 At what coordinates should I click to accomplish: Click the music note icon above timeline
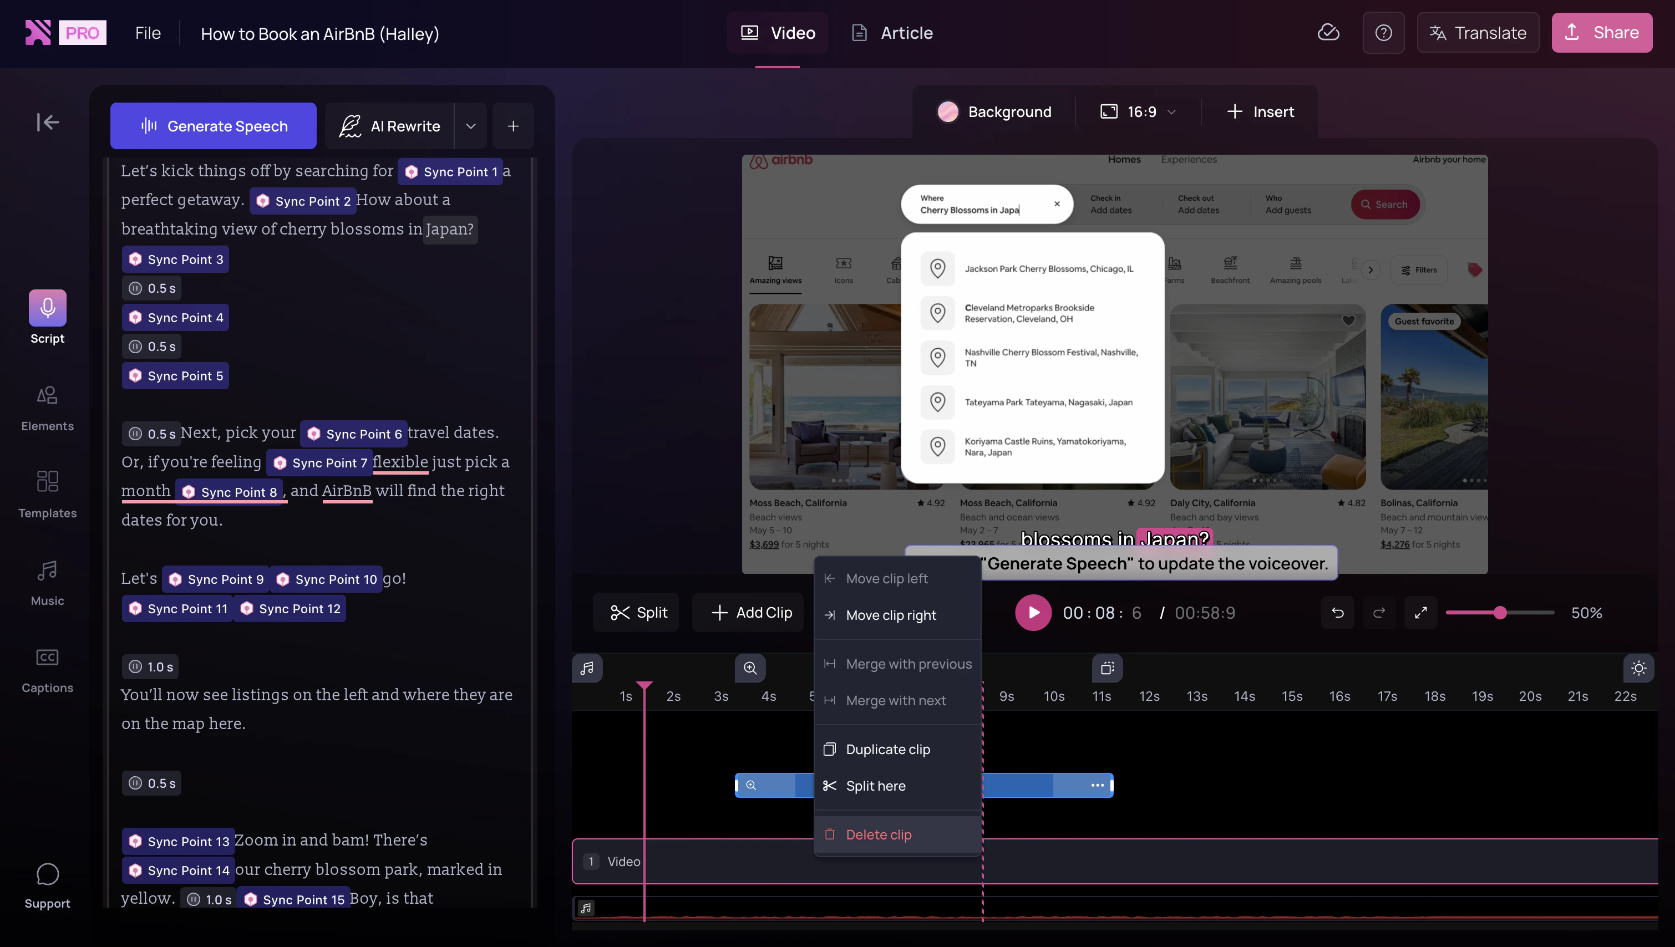tap(587, 668)
